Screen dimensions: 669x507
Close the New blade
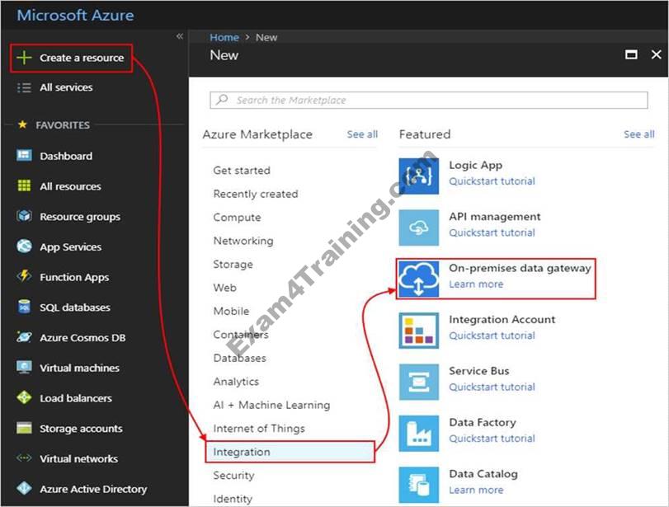[656, 54]
